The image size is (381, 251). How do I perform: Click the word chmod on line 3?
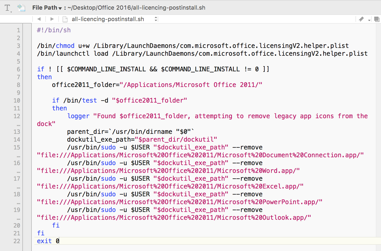coord(65,46)
